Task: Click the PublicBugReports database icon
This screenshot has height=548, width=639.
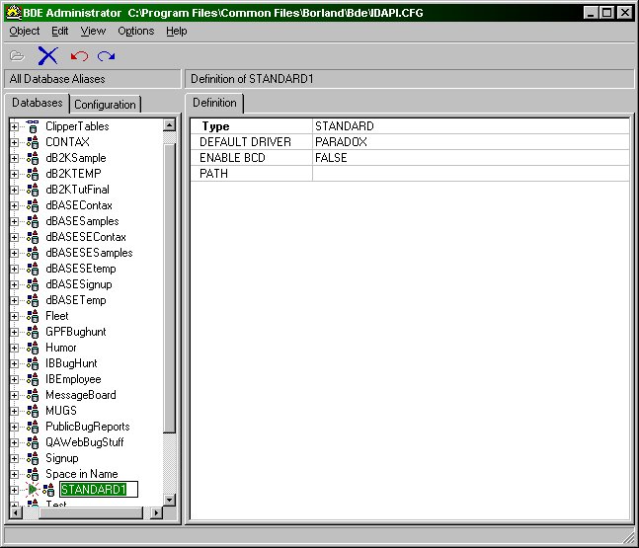Action: (33, 427)
